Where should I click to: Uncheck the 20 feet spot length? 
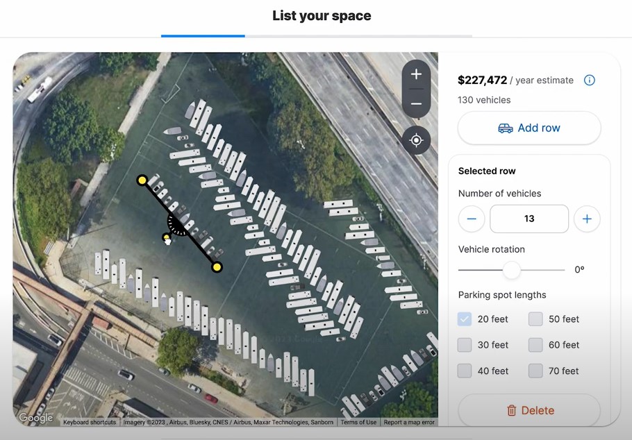[465, 319]
